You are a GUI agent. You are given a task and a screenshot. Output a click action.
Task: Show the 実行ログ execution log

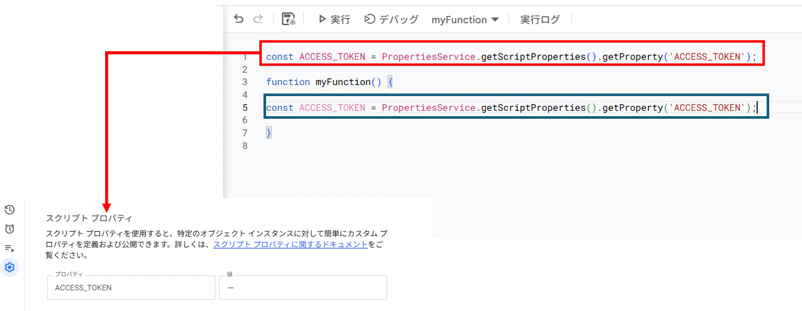[540, 20]
